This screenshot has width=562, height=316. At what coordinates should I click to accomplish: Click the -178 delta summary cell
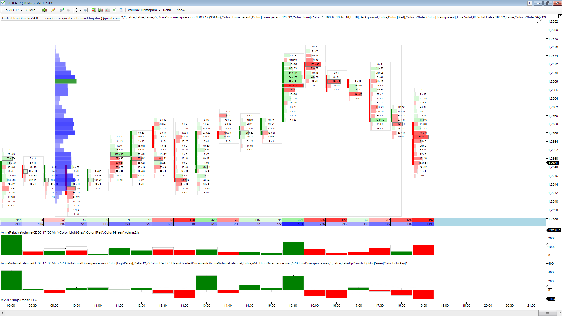coord(185,220)
